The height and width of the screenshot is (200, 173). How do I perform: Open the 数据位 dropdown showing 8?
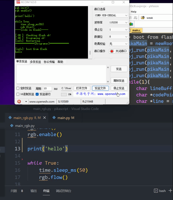coord(118,37)
